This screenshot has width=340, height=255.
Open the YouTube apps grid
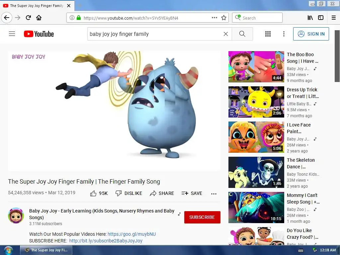click(x=268, y=34)
